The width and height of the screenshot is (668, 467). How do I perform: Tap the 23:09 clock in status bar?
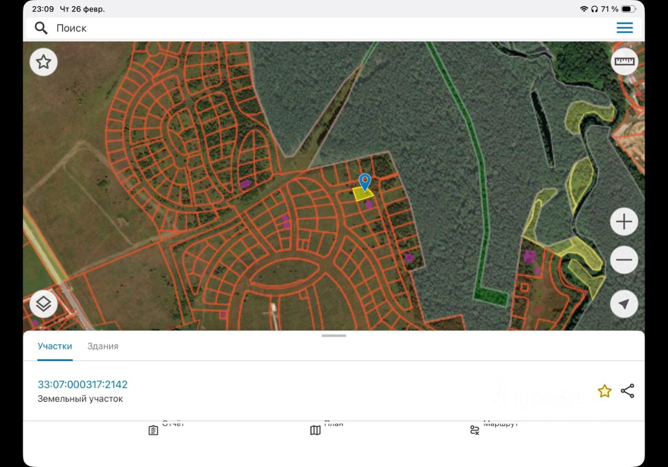pyautogui.click(x=43, y=9)
